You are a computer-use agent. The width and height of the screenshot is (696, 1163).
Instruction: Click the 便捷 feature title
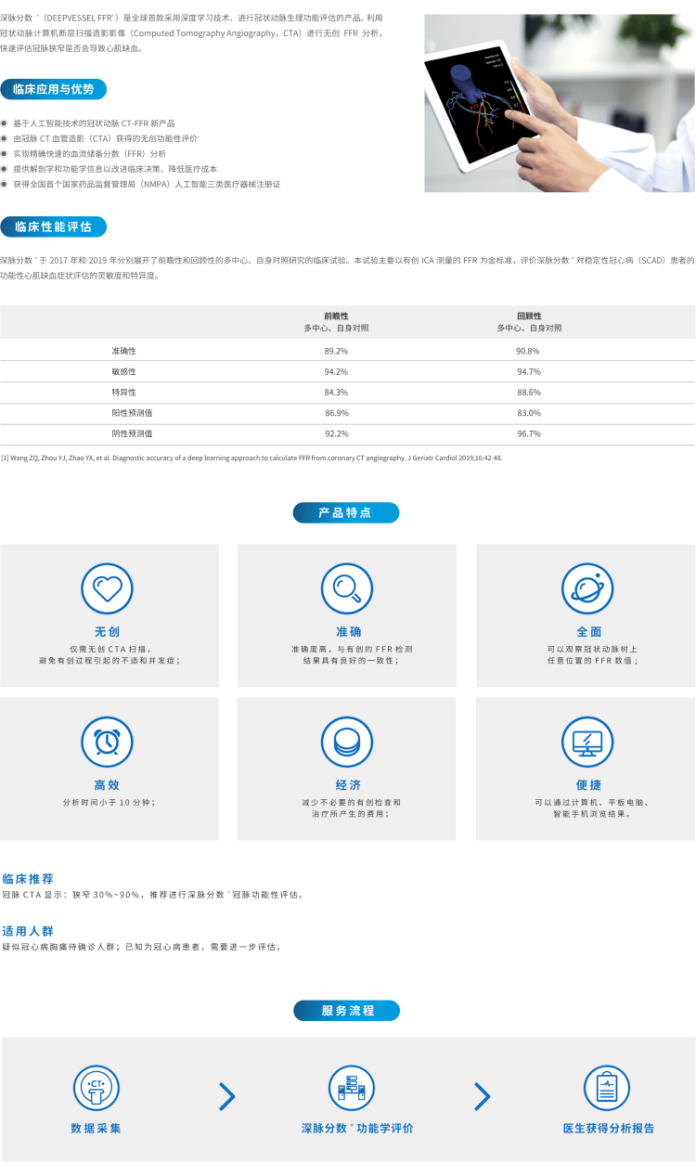coord(588,784)
